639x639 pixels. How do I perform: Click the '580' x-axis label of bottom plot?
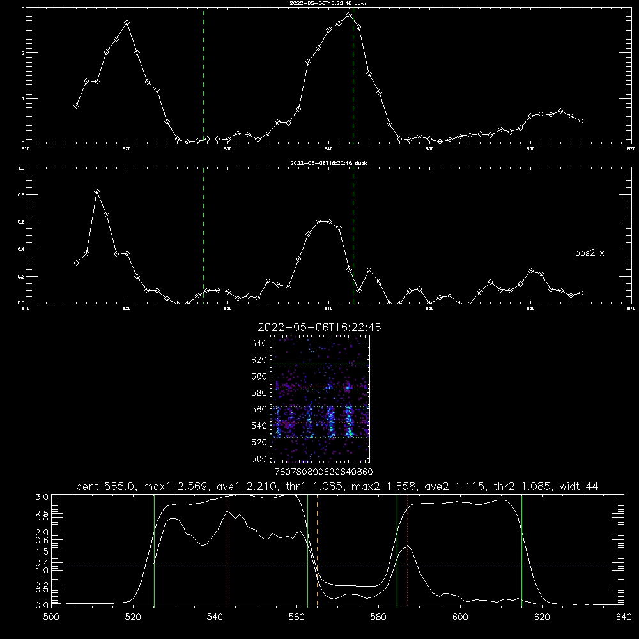(x=378, y=617)
